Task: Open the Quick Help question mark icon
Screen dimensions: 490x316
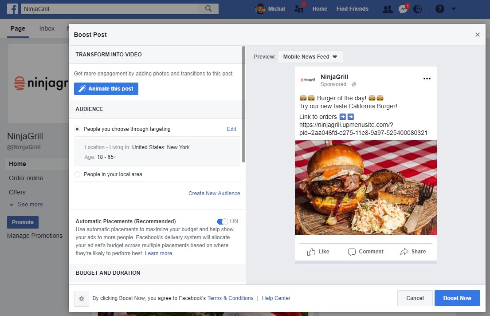Action: click(x=440, y=9)
